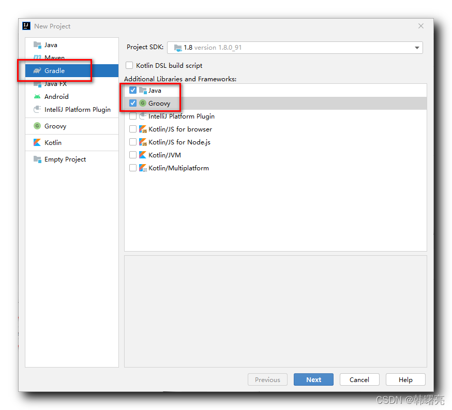Check the Kotlin/JVM checkbox
The height and width of the screenshot is (410, 452).
133,155
